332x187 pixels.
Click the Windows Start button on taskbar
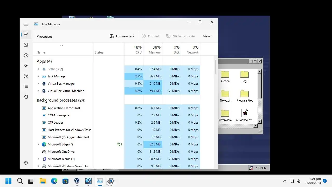click(8, 181)
